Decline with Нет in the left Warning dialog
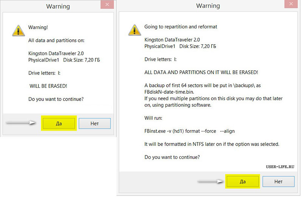 coord(95,124)
